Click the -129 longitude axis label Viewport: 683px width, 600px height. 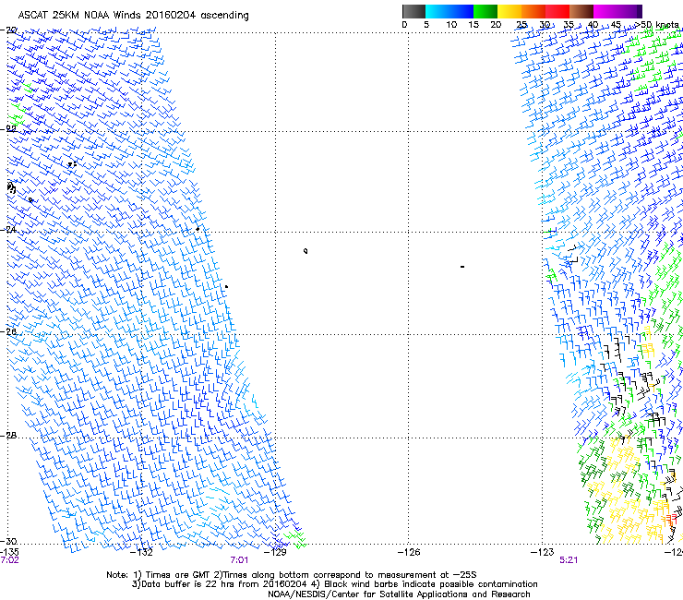275,552
